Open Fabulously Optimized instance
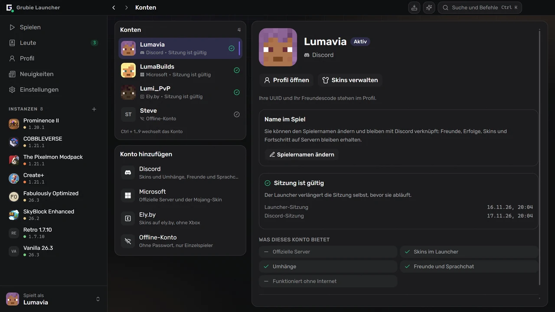555x312 pixels. 53,197
